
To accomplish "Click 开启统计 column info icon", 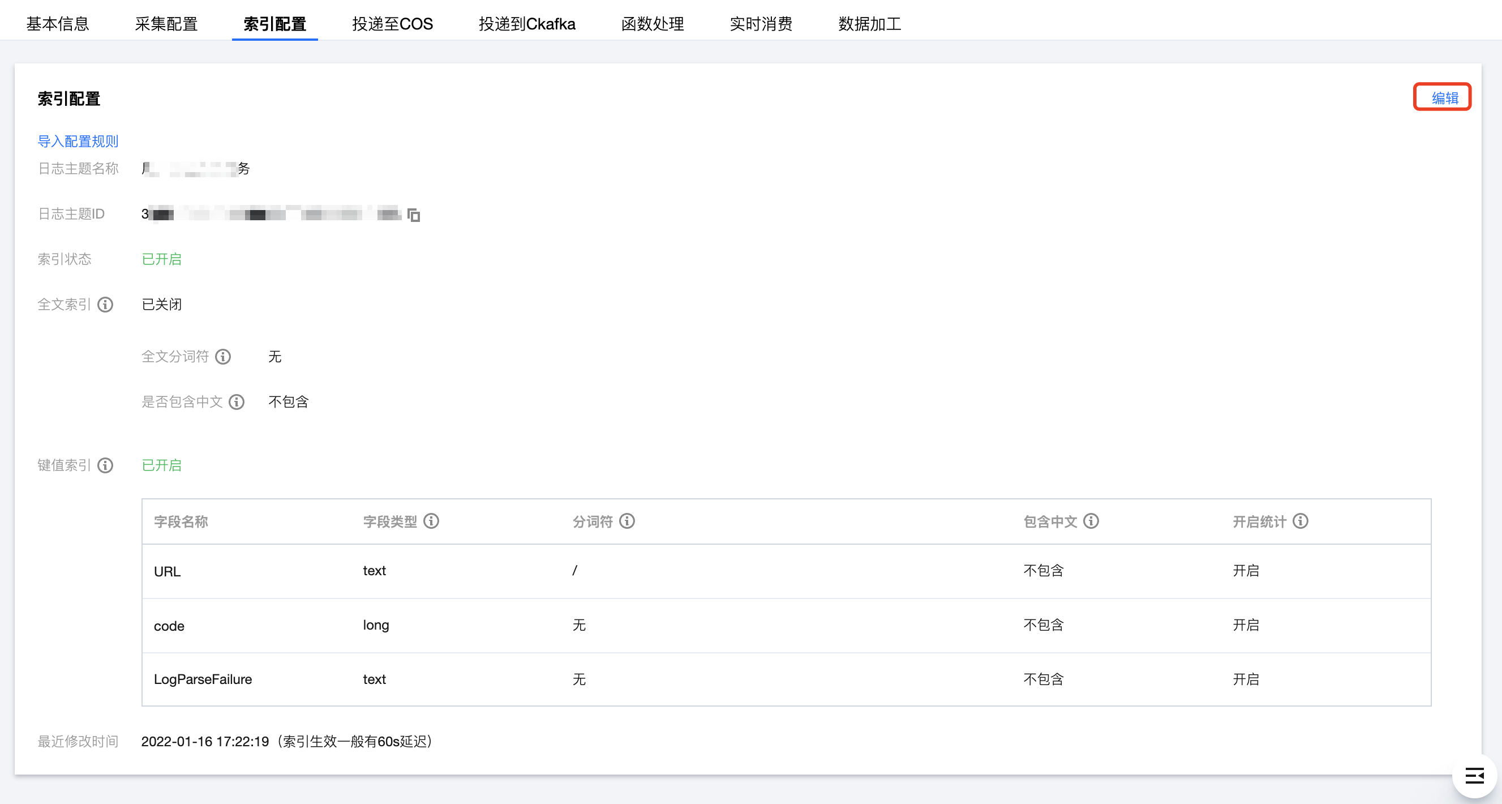I will click(1301, 521).
